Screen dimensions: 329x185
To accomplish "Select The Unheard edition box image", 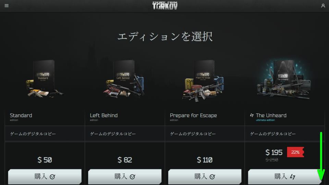I will 284,79.
